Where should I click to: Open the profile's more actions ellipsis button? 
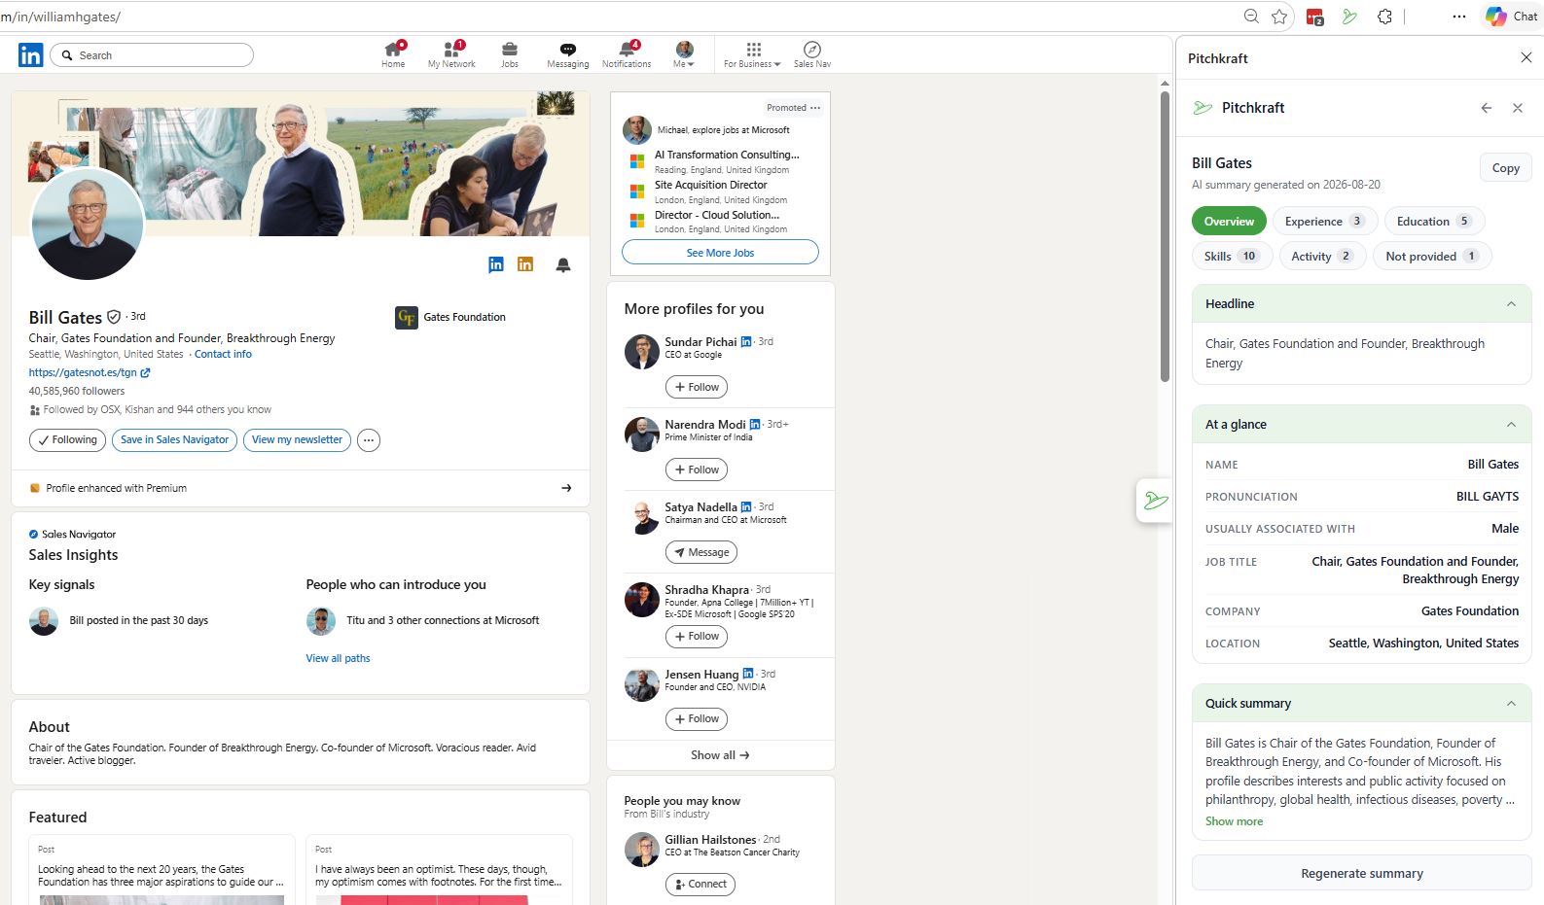(368, 440)
